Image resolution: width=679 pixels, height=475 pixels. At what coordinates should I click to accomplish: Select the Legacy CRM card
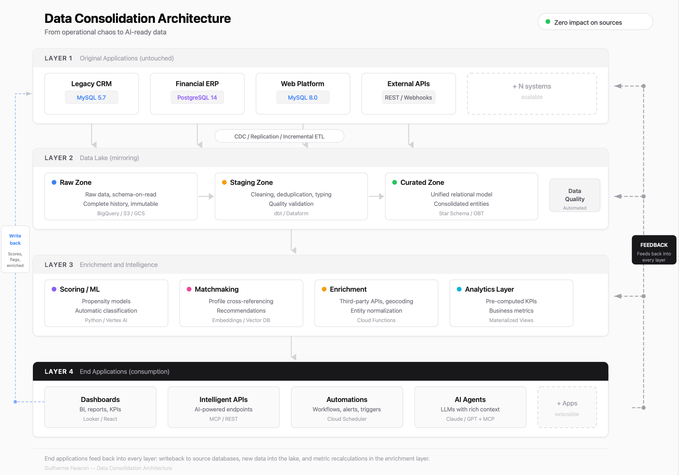coord(92,94)
